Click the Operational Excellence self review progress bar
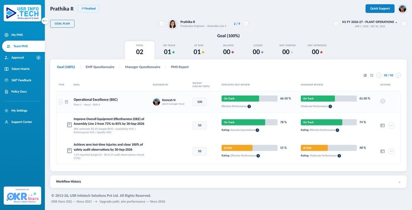This screenshot has height=210, width=412. tap(249, 99)
